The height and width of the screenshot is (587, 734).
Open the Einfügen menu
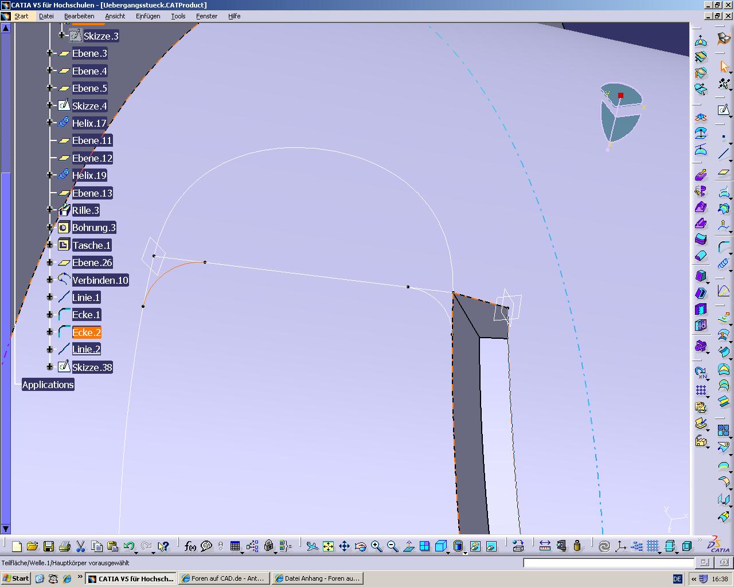(x=148, y=16)
